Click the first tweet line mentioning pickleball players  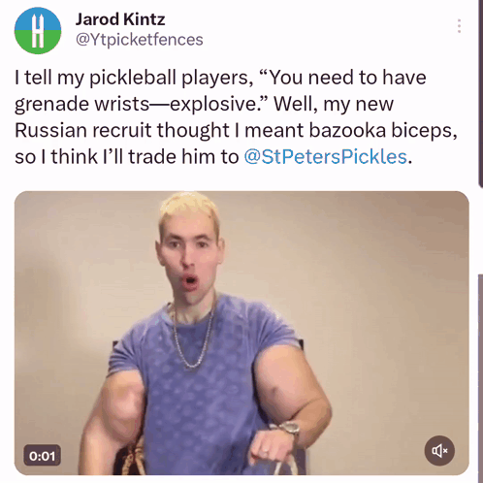(x=220, y=78)
